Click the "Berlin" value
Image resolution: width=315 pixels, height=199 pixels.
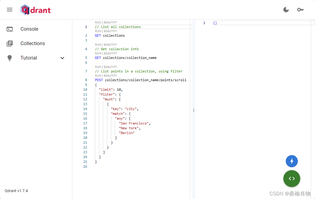coord(127,133)
